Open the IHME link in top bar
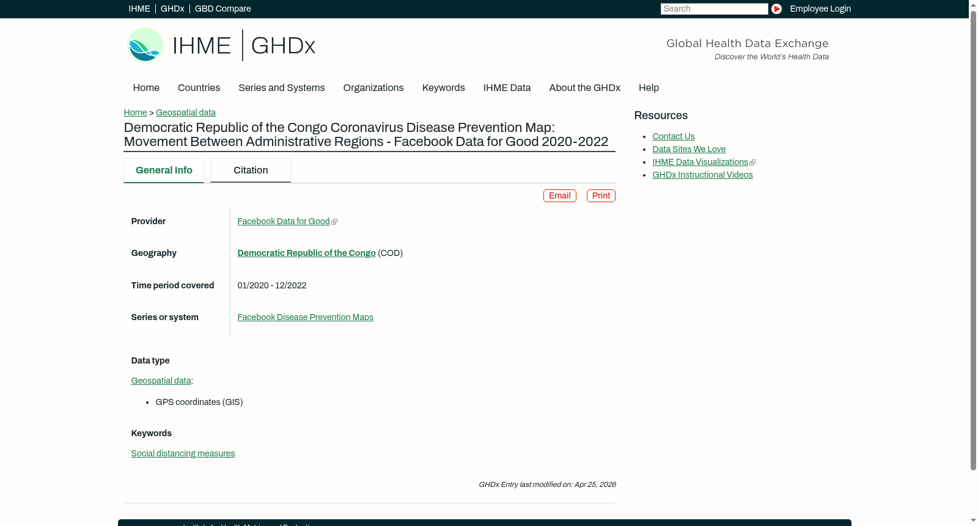Viewport: 978px width, 526px height. click(x=139, y=9)
